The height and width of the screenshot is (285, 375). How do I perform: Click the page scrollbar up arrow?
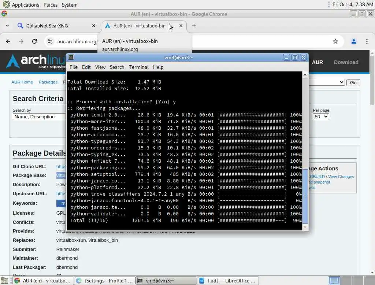[372, 53]
